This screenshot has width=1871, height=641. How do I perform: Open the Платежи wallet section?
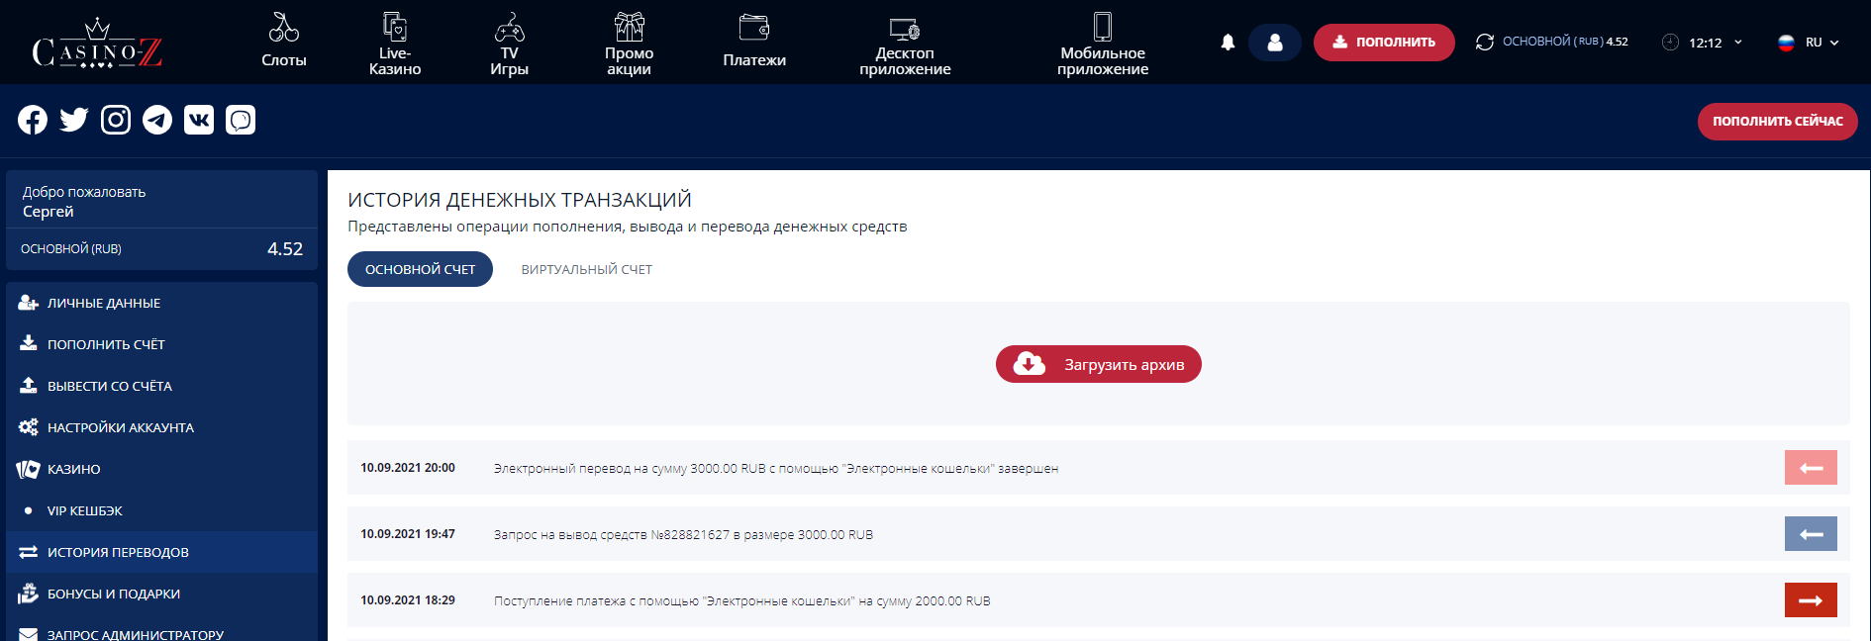[x=754, y=42]
